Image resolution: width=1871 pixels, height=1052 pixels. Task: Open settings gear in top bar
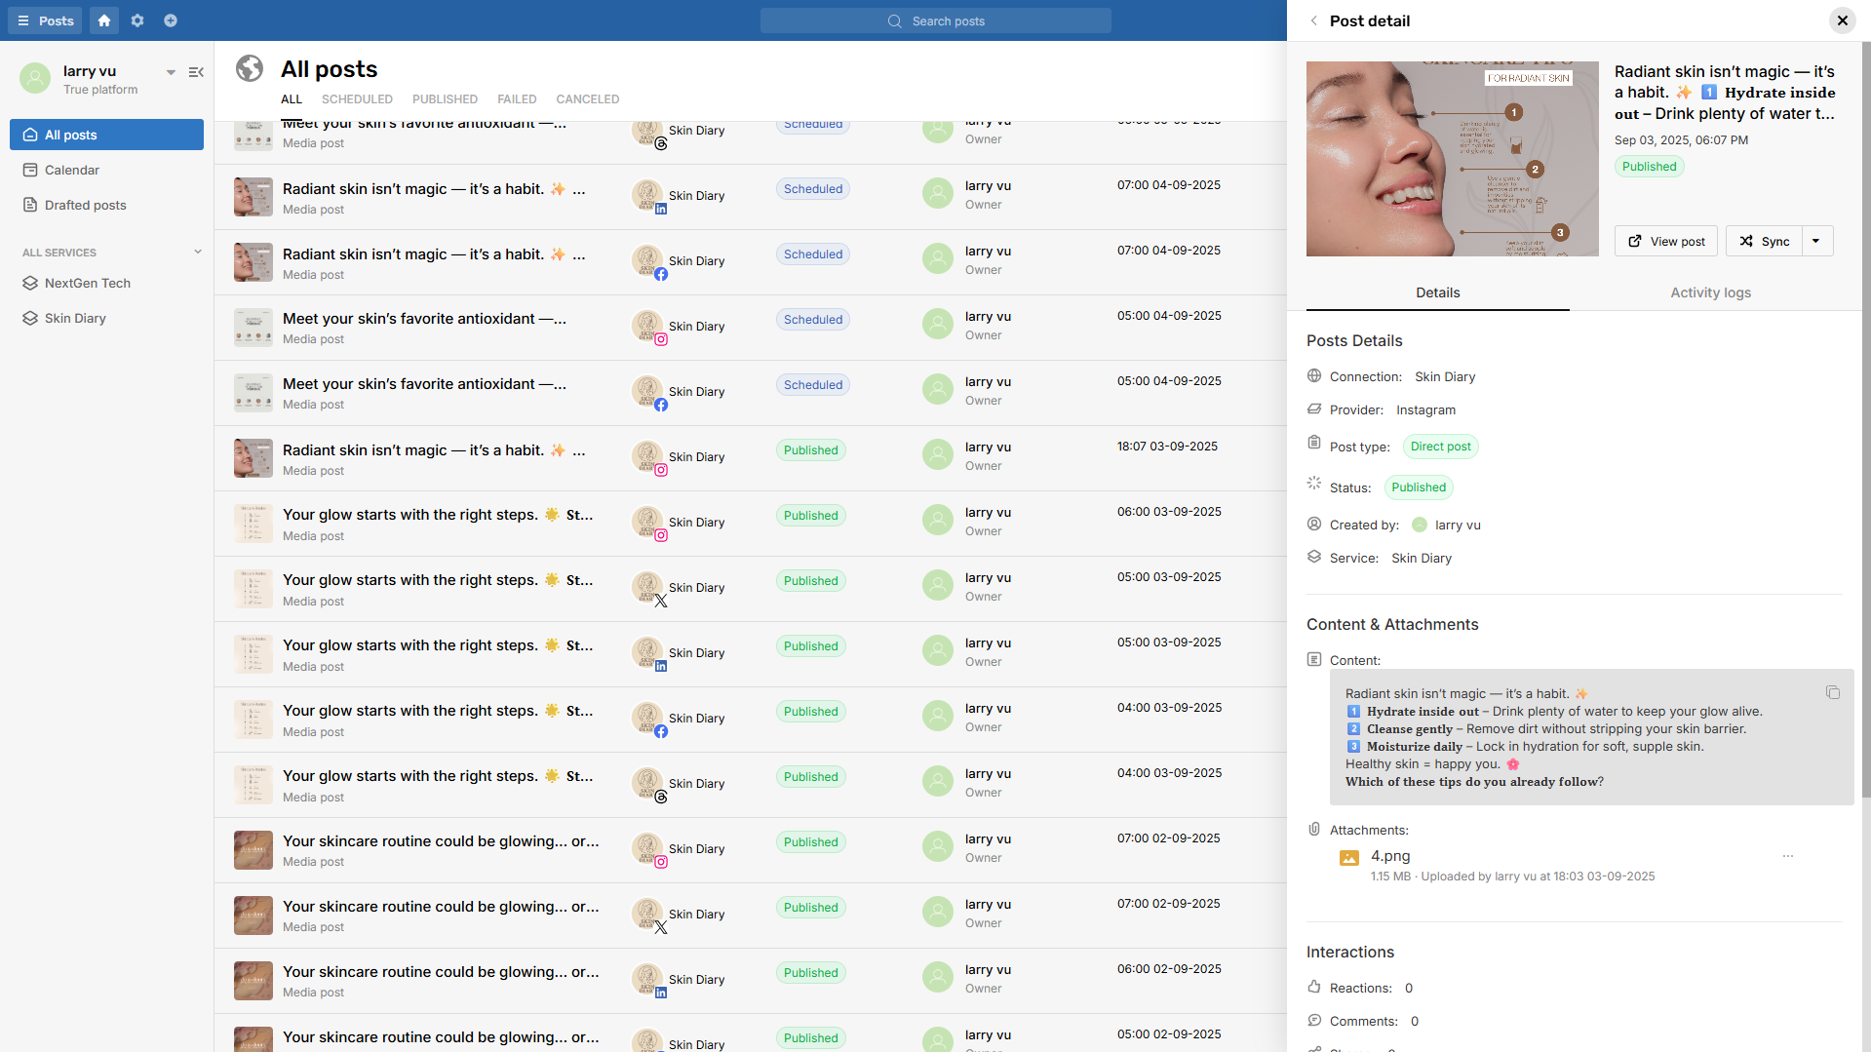[x=137, y=20]
